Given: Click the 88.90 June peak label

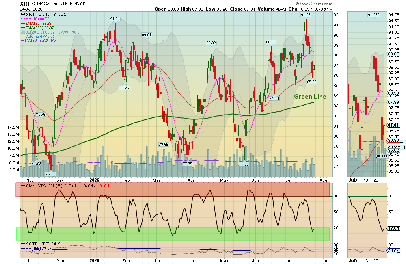Looking at the screenshot, I should [x=271, y=42].
